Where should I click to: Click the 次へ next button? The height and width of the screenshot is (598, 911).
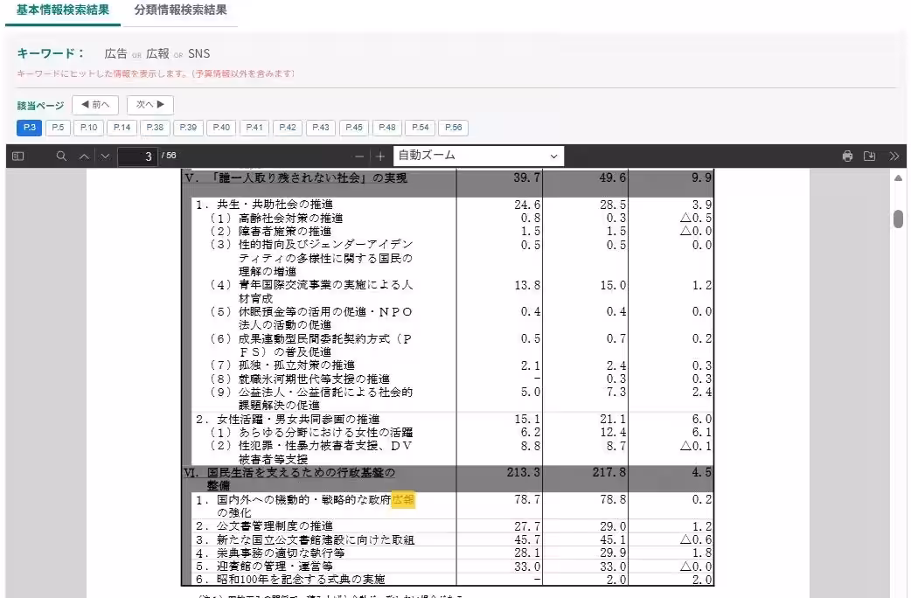(150, 105)
